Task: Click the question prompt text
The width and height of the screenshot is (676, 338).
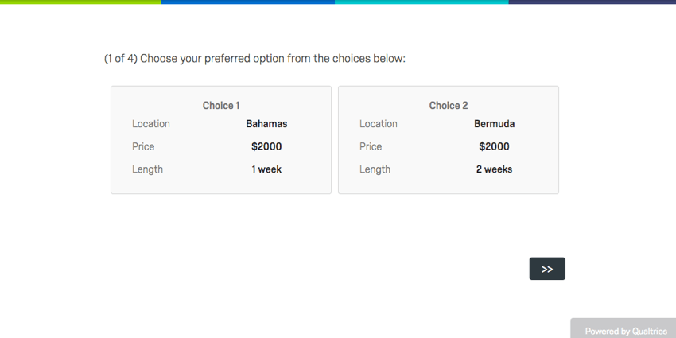Action: click(x=254, y=59)
